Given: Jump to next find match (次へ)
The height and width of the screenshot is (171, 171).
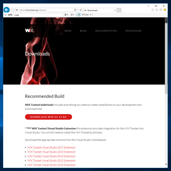Looking at the screenshot, I should point(72,15).
